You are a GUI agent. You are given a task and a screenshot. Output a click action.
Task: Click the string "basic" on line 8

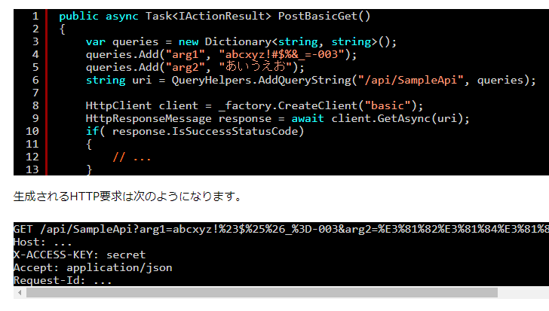tap(388, 105)
